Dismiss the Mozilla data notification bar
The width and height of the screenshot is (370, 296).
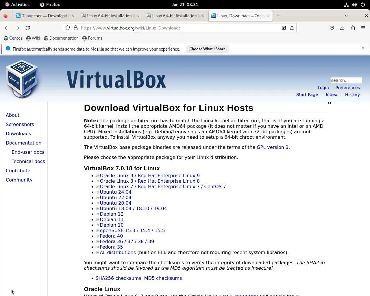363,48
